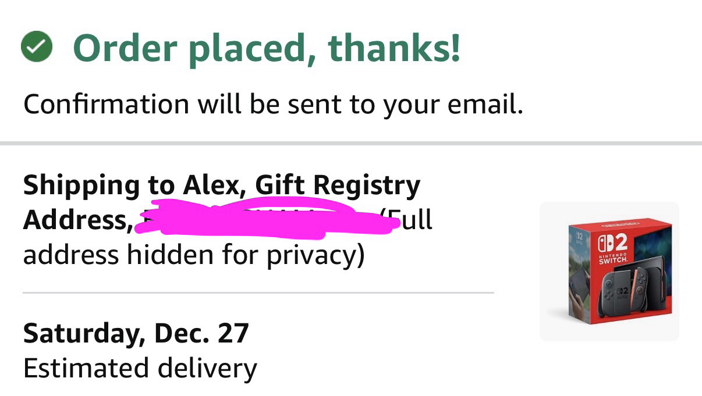Viewport: 702px width, 396px height.
Task: Click the "Shipping to Alex" text
Action: (131, 185)
